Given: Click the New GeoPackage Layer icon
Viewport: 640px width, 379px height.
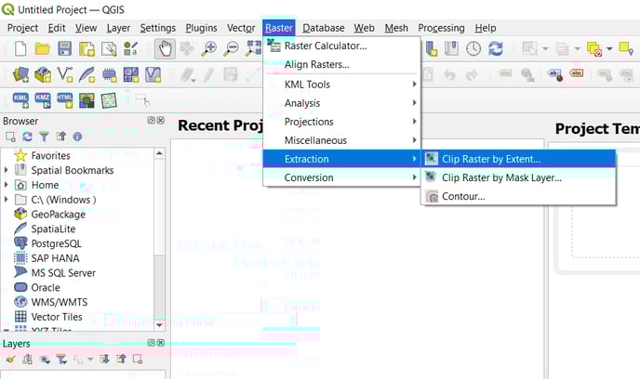Looking at the screenshot, I should point(43,75).
